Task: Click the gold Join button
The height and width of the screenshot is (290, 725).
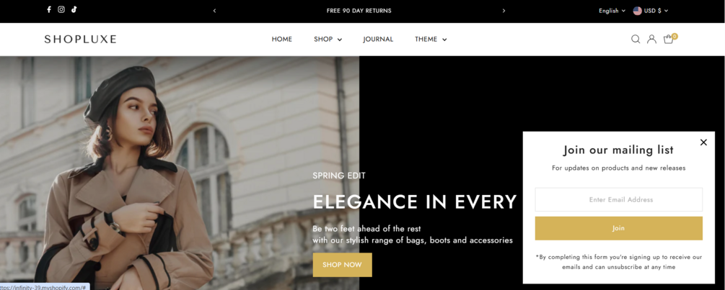Action: coord(619,228)
